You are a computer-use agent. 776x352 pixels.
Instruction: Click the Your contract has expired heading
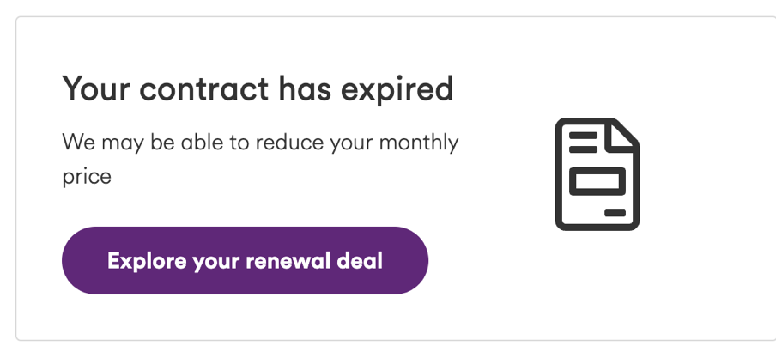point(258,89)
